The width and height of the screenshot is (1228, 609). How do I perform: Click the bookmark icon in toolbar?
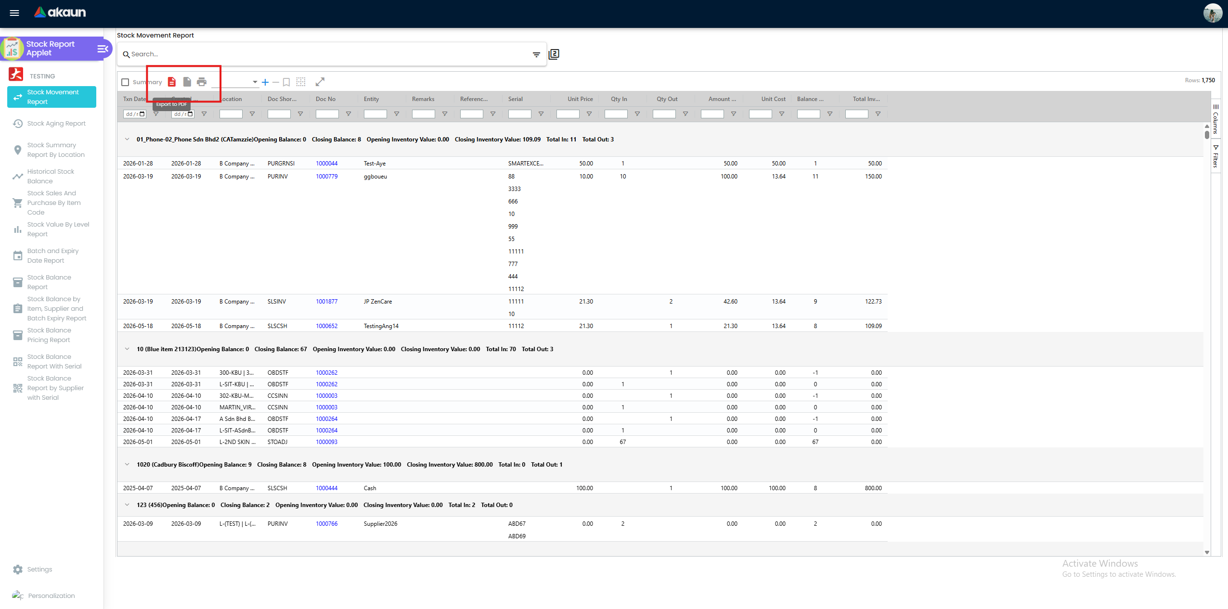pyautogui.click(x=286, y=82)
